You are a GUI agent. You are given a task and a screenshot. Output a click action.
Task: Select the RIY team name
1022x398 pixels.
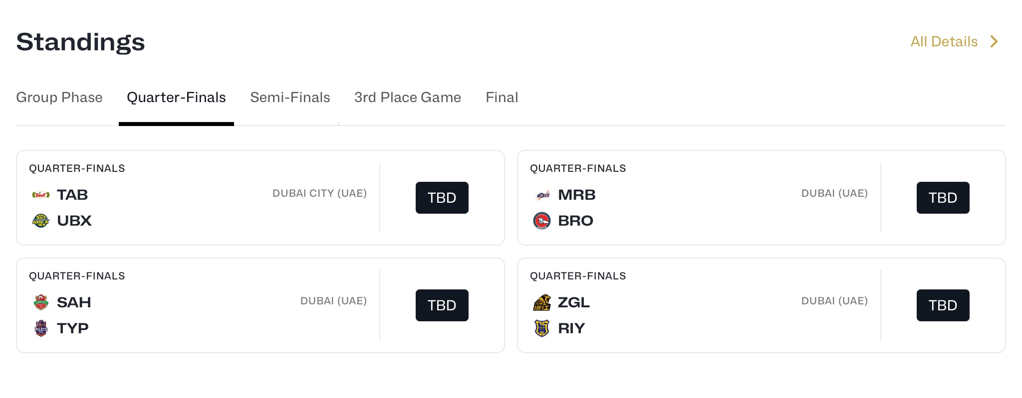[x=571, y=328]
